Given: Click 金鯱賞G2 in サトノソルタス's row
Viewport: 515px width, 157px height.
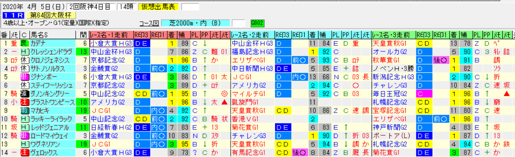Looking at the screenshot, I should coord(105,68).
